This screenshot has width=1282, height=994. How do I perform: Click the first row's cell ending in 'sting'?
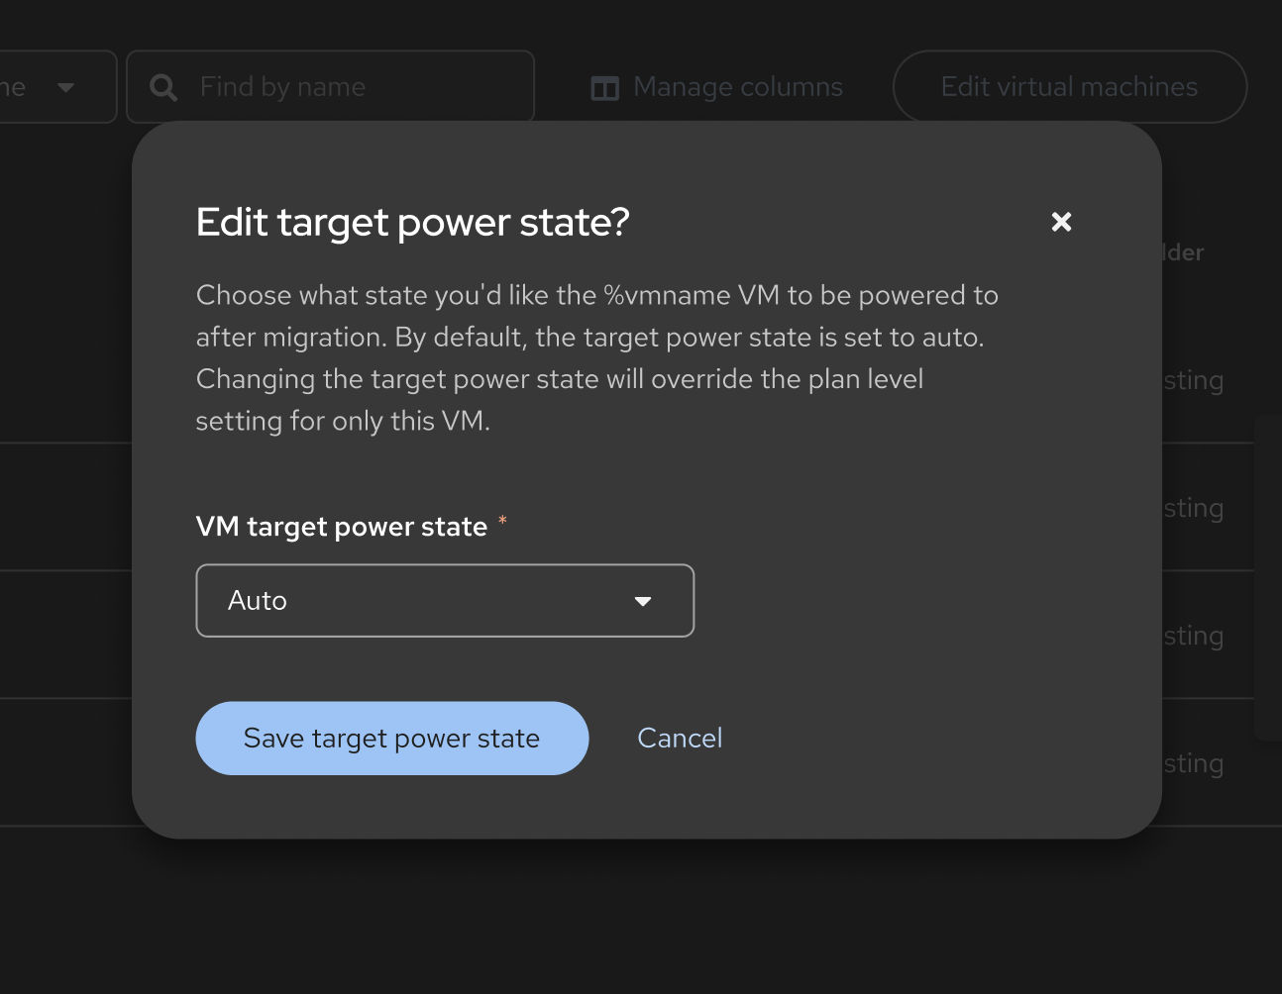pos(1194,380)
